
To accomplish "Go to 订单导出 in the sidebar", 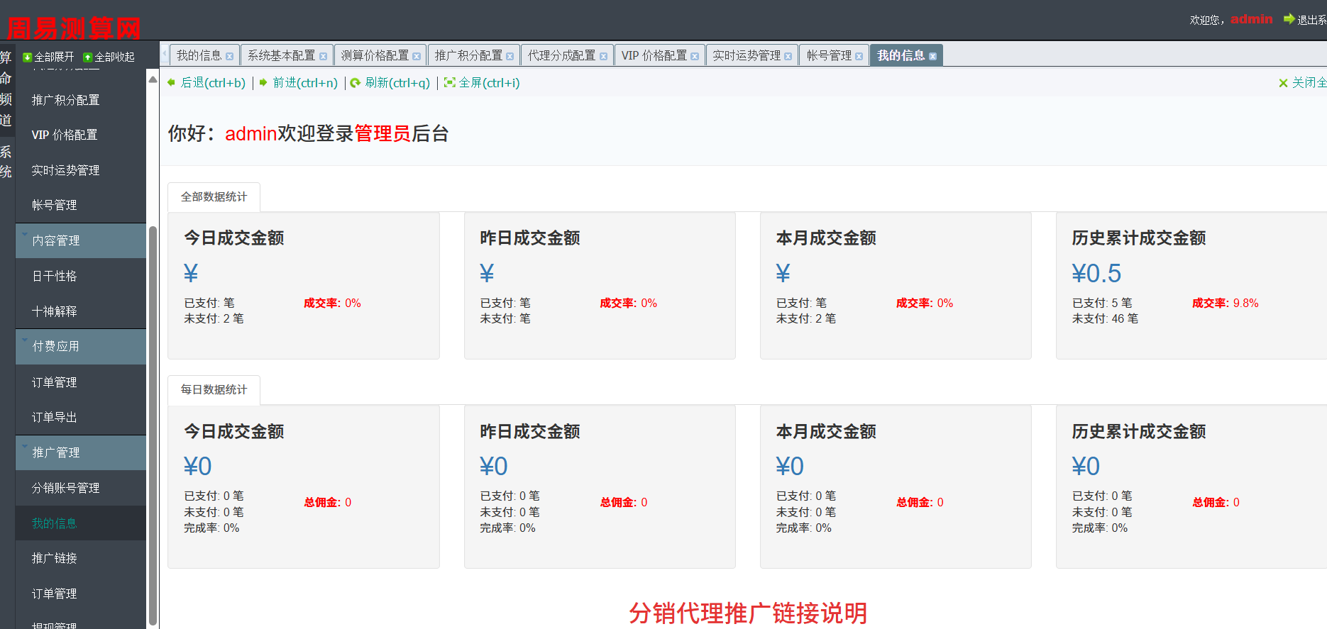I will tap(55, 417).
